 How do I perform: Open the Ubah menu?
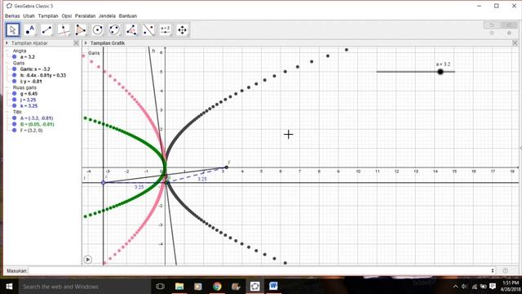29,16
